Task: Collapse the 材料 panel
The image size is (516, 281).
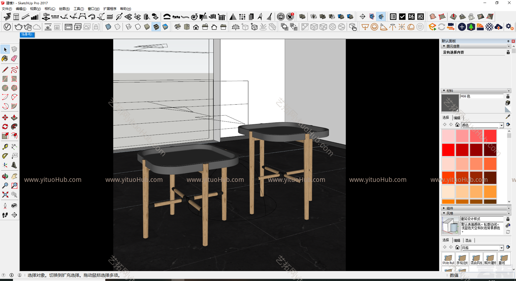Action: click(444, 91)
